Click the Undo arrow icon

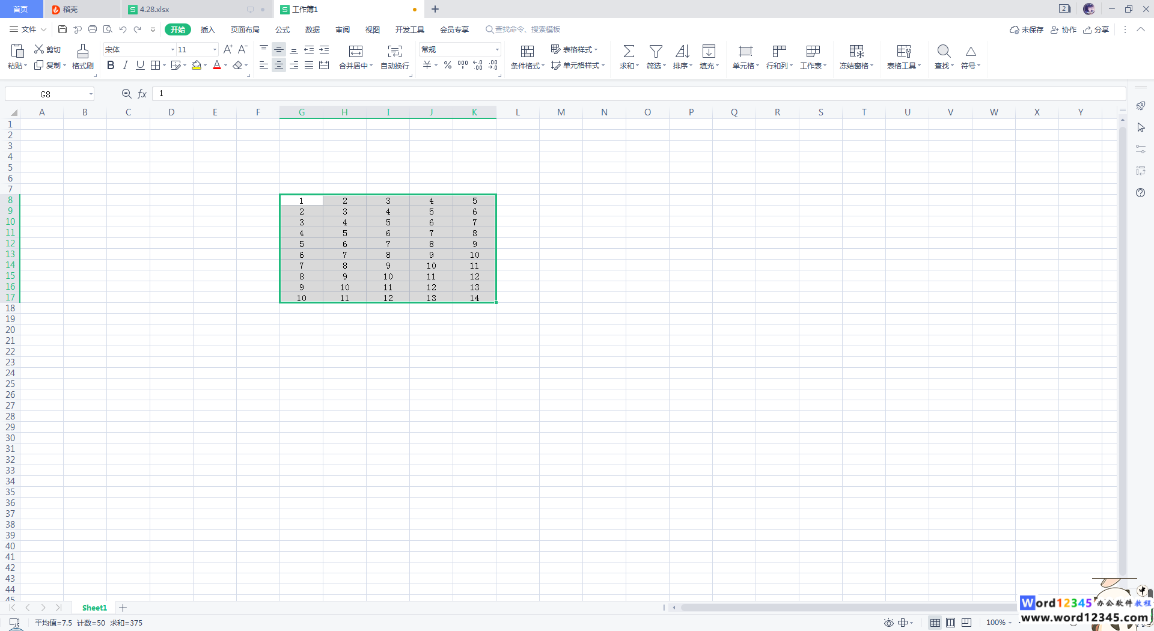[123, 29]
